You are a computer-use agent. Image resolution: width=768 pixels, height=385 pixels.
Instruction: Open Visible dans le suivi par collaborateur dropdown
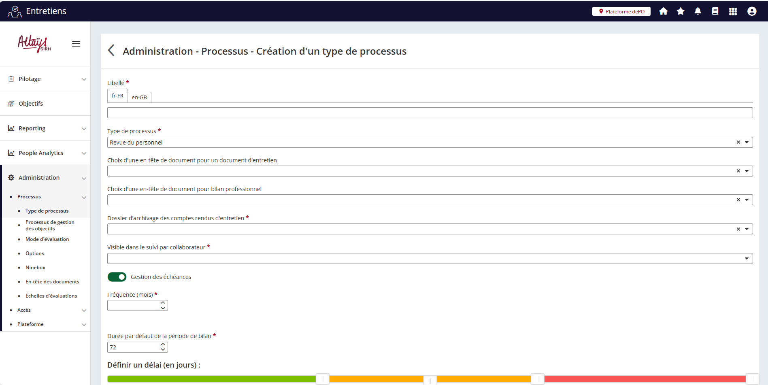(x=747, y=259)
